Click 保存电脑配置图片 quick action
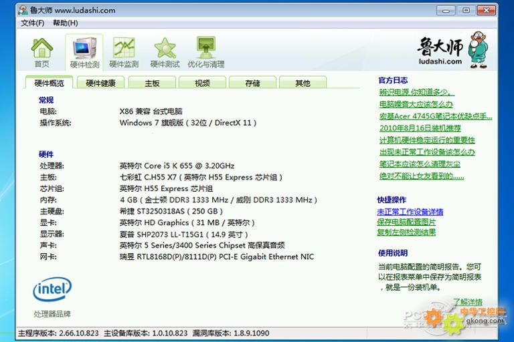This screenshot has width=514, height=342. [x=406, y=222]
